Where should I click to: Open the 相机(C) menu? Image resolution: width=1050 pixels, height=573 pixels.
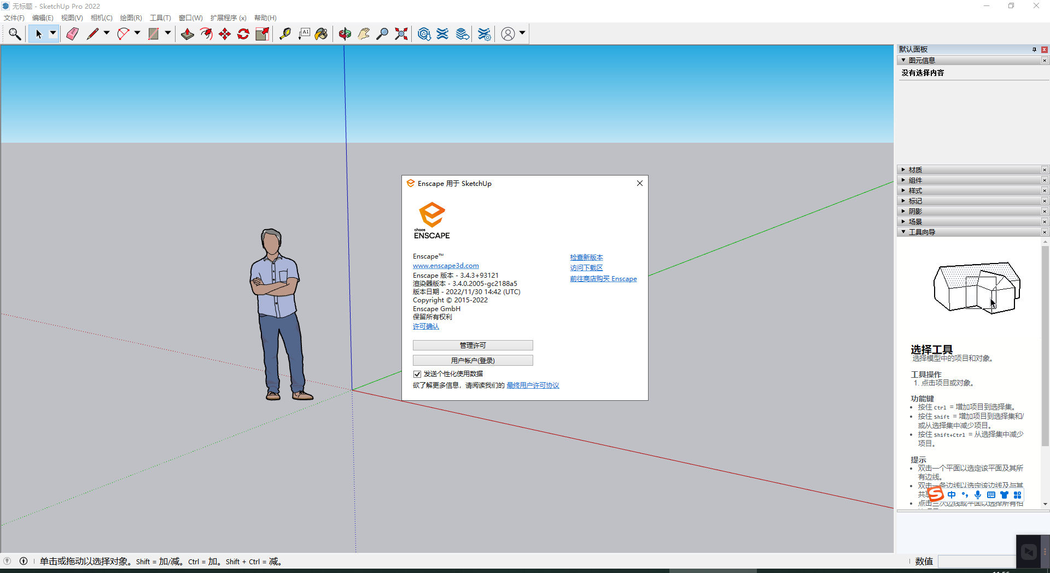[x=101, y=18]
